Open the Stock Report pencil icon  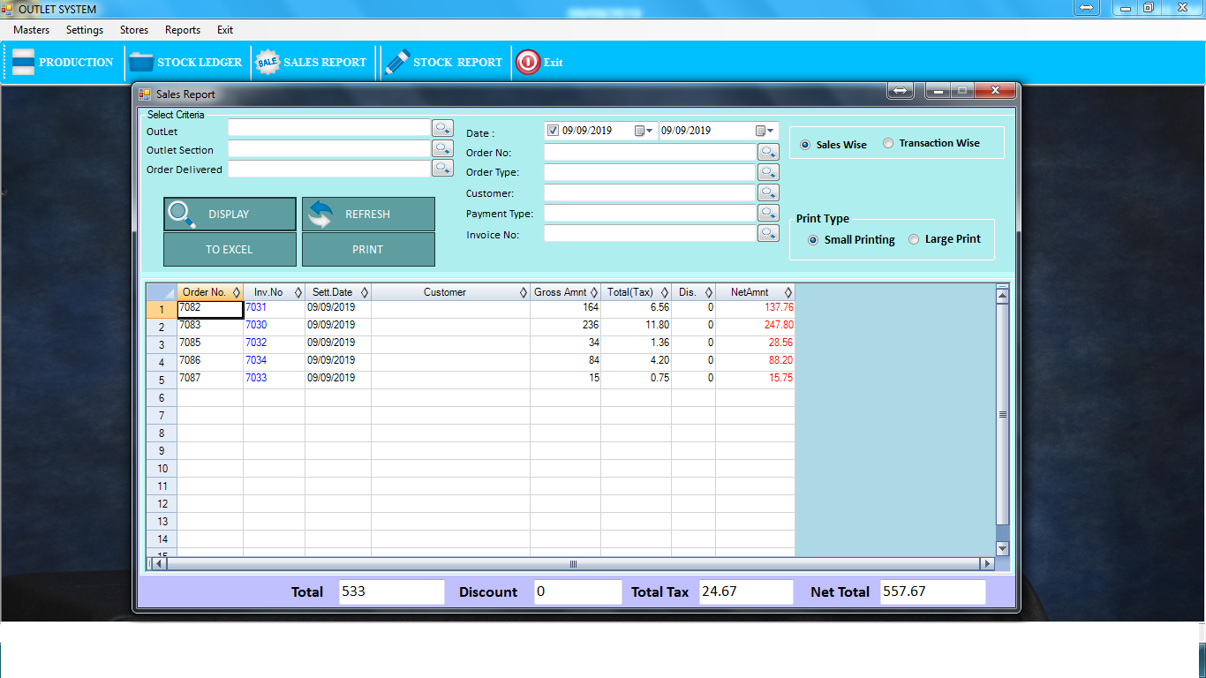tap(398, 62)
